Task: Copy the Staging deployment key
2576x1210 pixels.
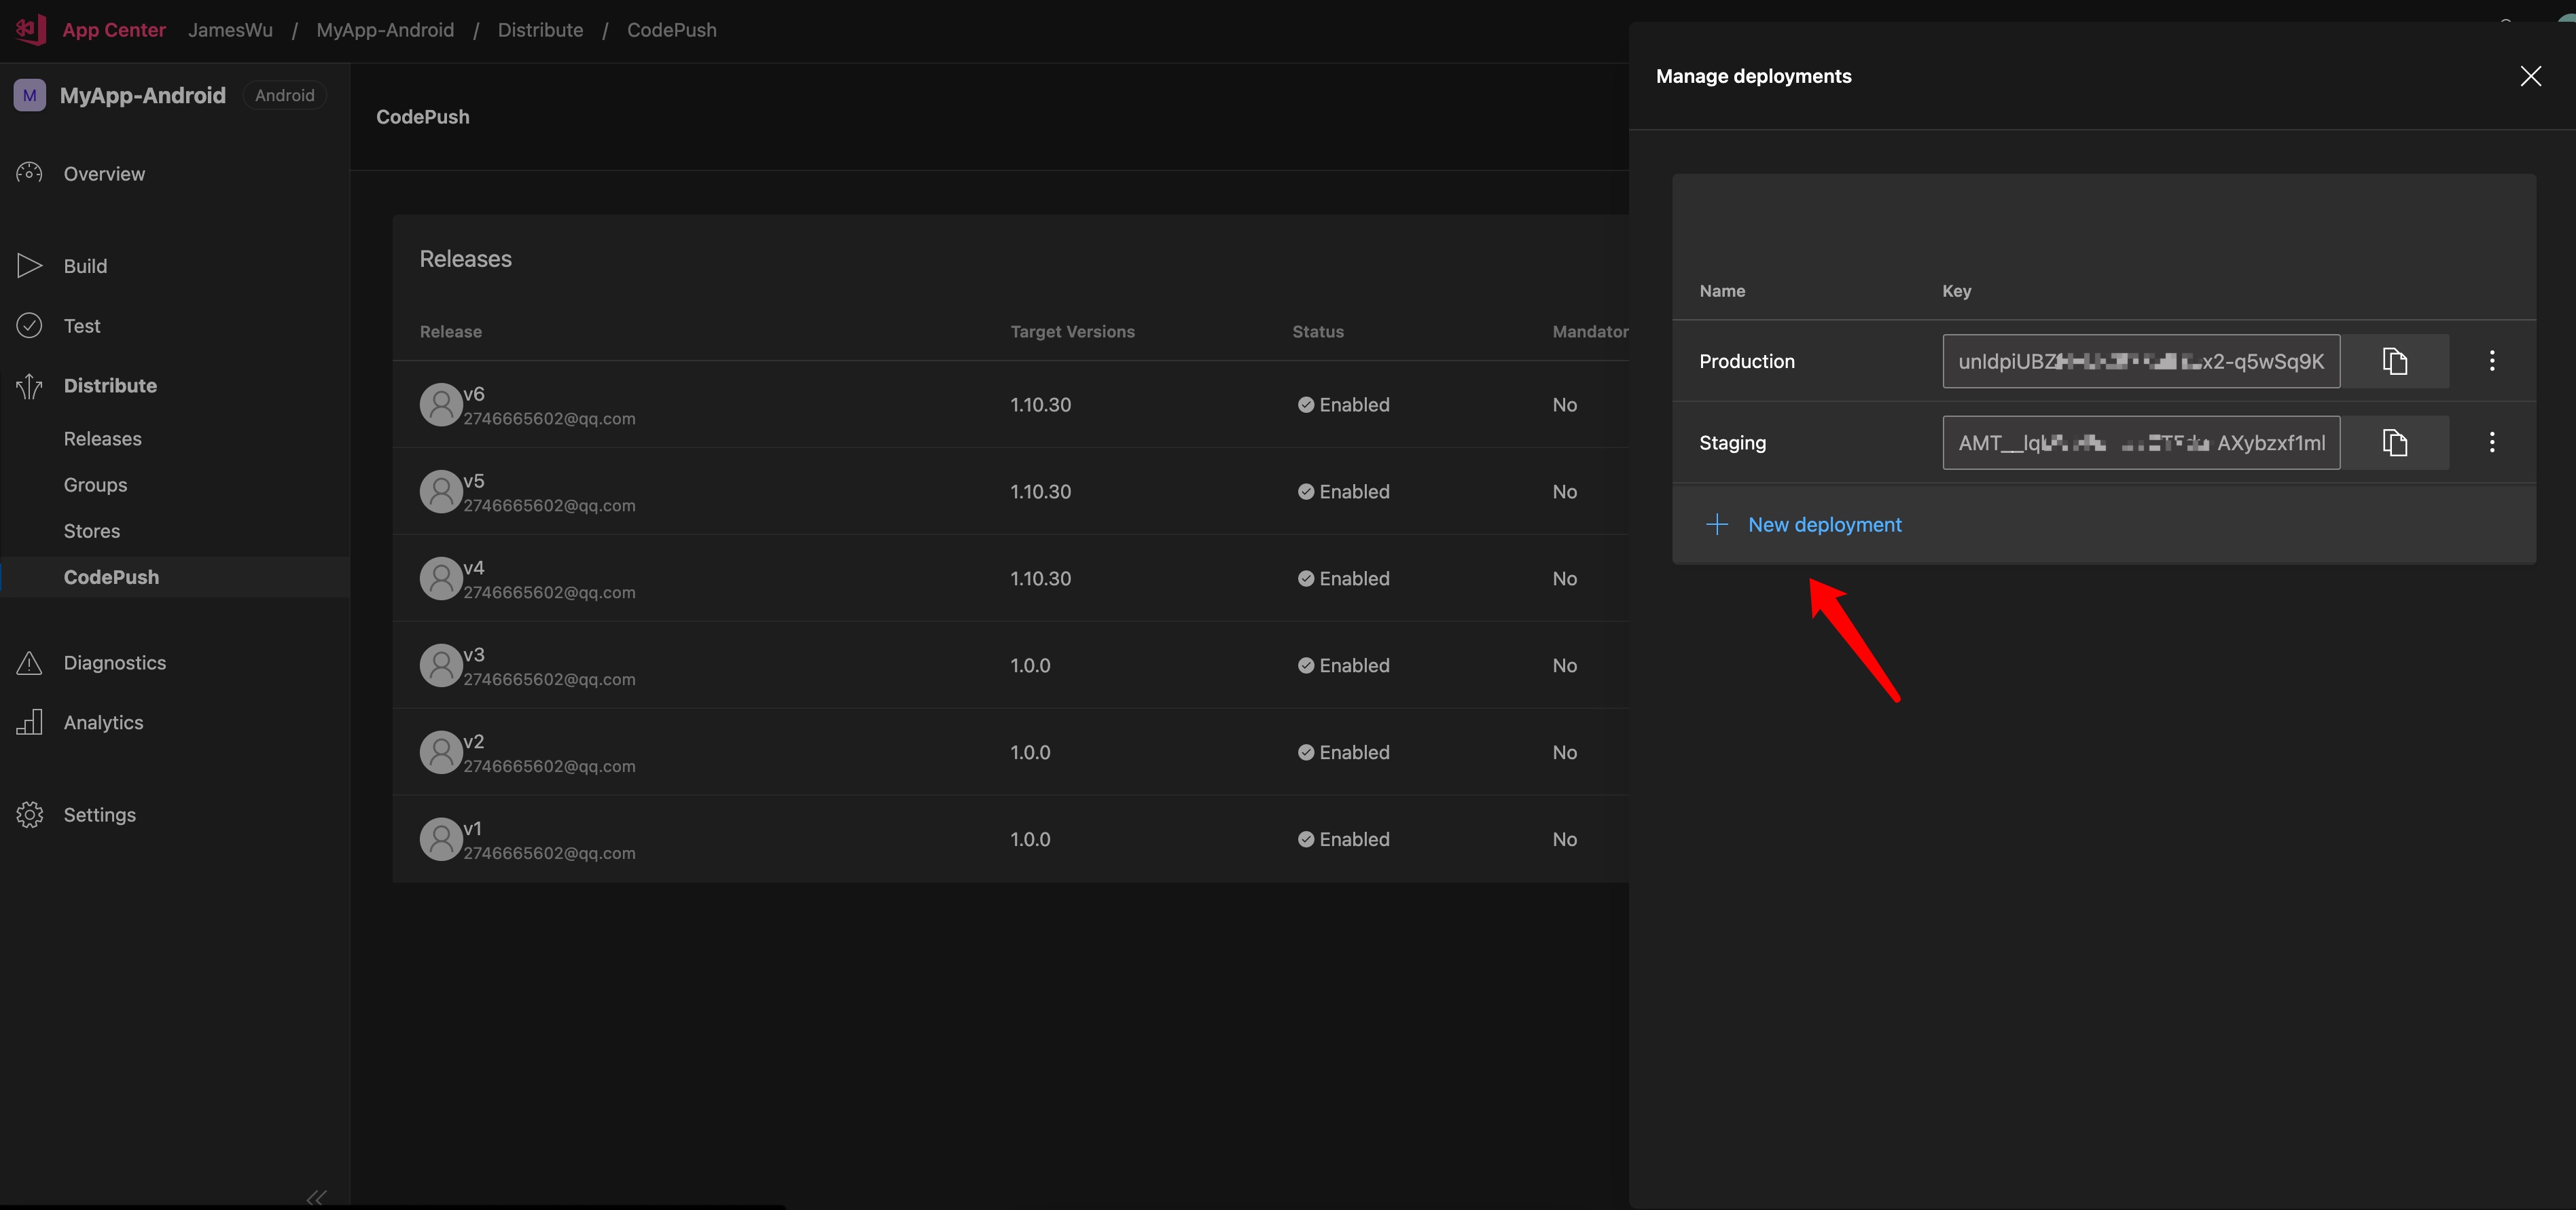Action: 2394,443
